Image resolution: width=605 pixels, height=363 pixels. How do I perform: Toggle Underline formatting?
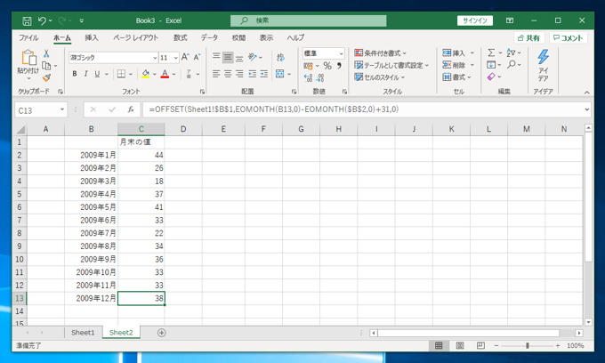97,74
